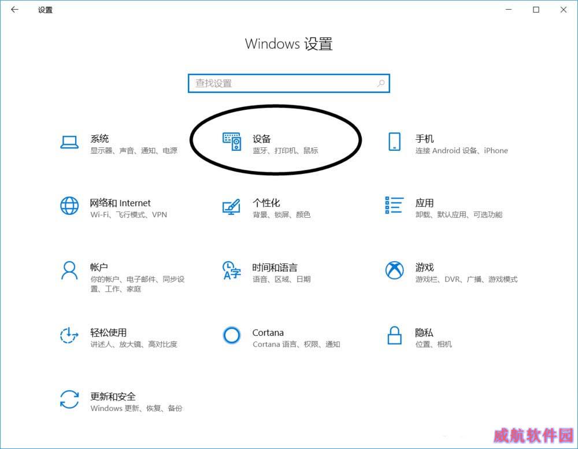Open 帐户 settings heading
The image size is (578, 449).
coord(99,267)
